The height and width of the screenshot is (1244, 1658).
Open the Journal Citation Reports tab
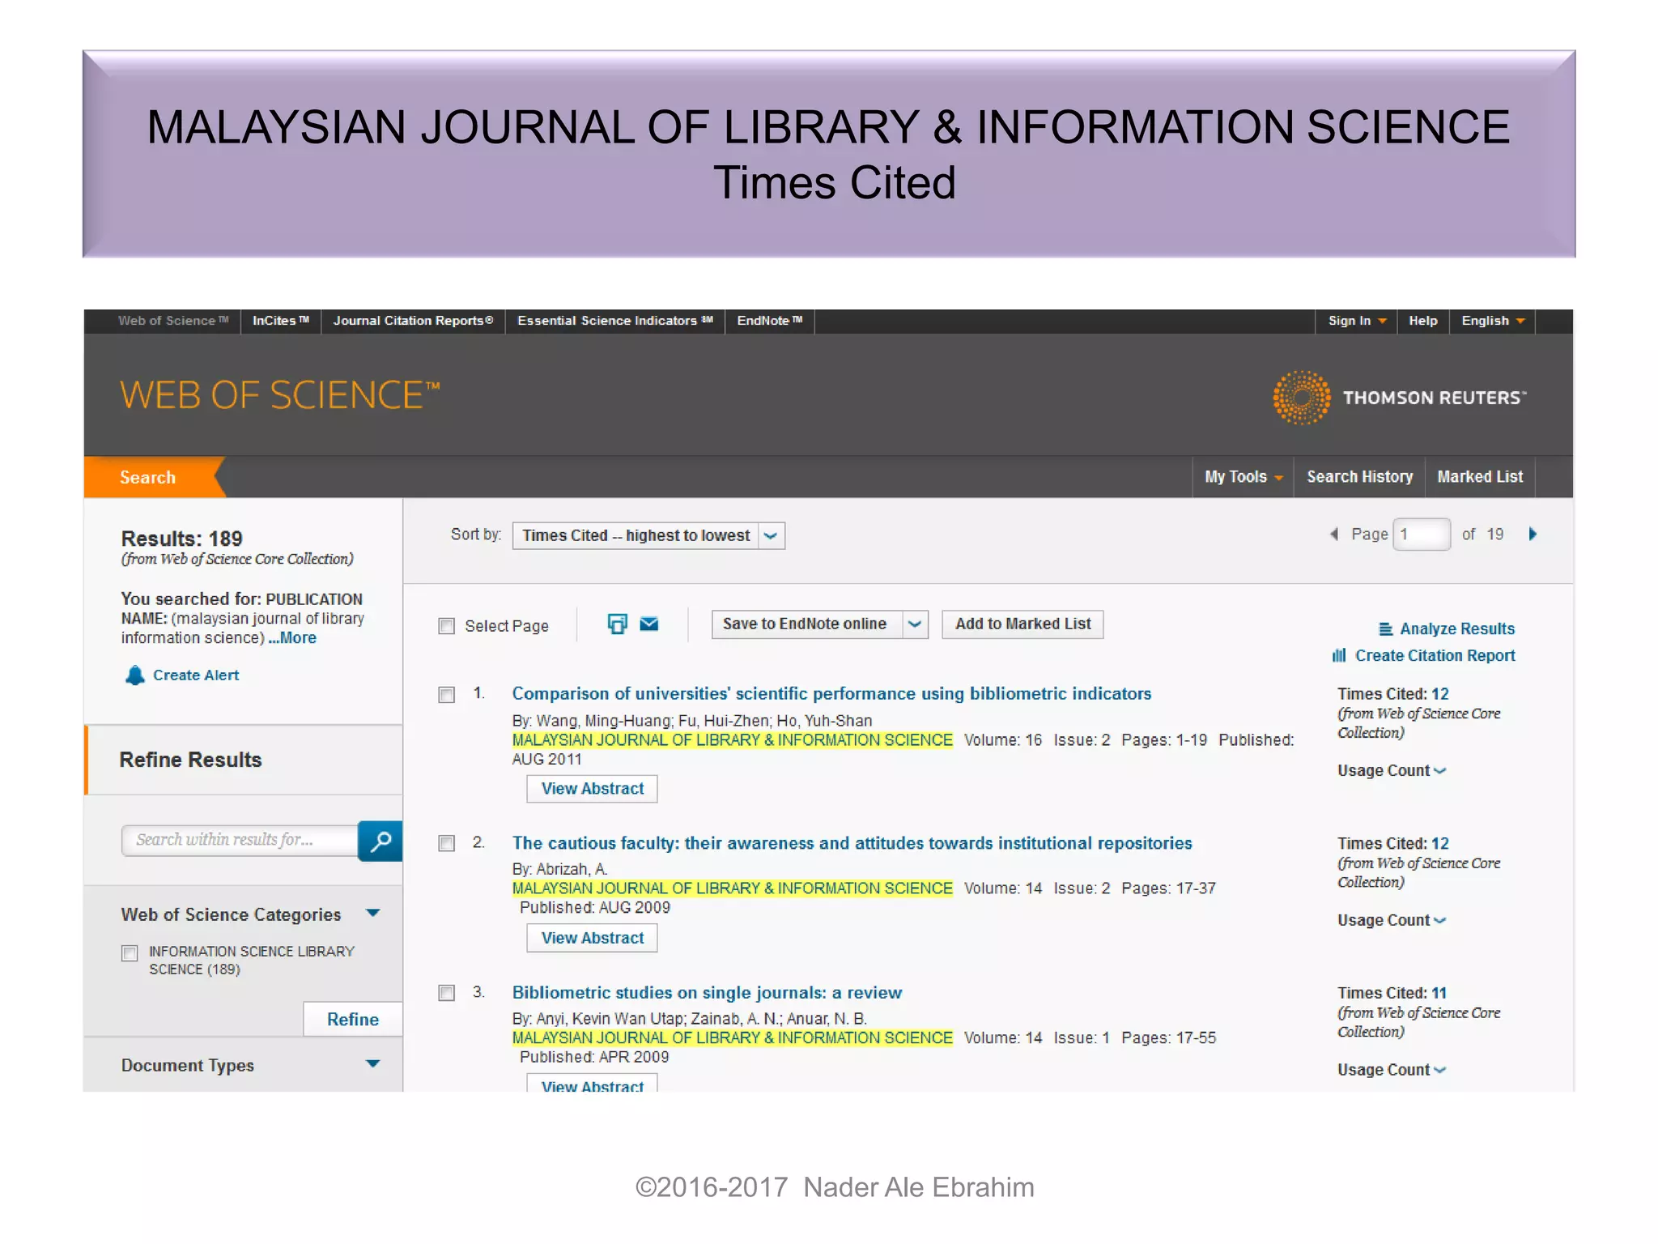pos(413,321)
